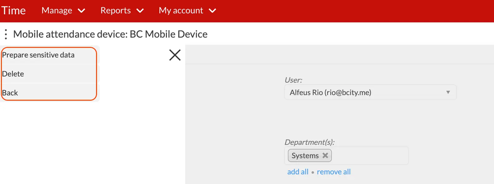
Task: Click the 'add all' departments link
Action: pos(298,172)
